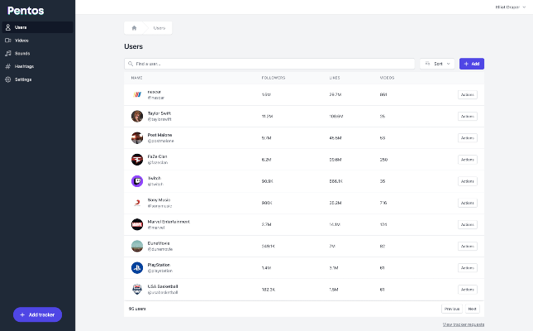Click the USA Basketball avatar icon

point(137,289)
